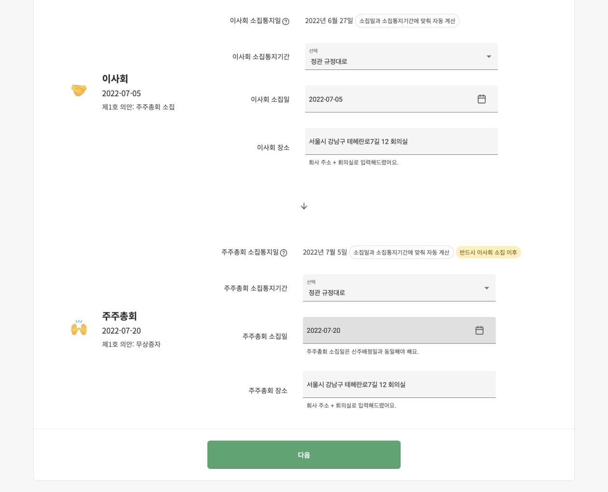The height and width of the screenshot is (492, 608).
Task: Click 이사회 auto-calculation notice badge
Action: [407, 21]
